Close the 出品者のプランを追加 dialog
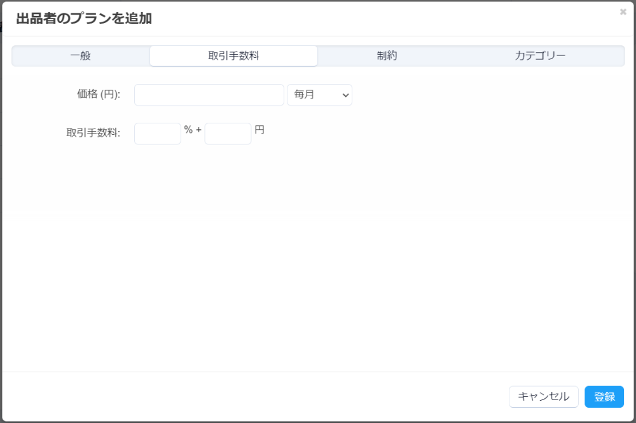Screen dimensions: 636x423 point(623,11)
